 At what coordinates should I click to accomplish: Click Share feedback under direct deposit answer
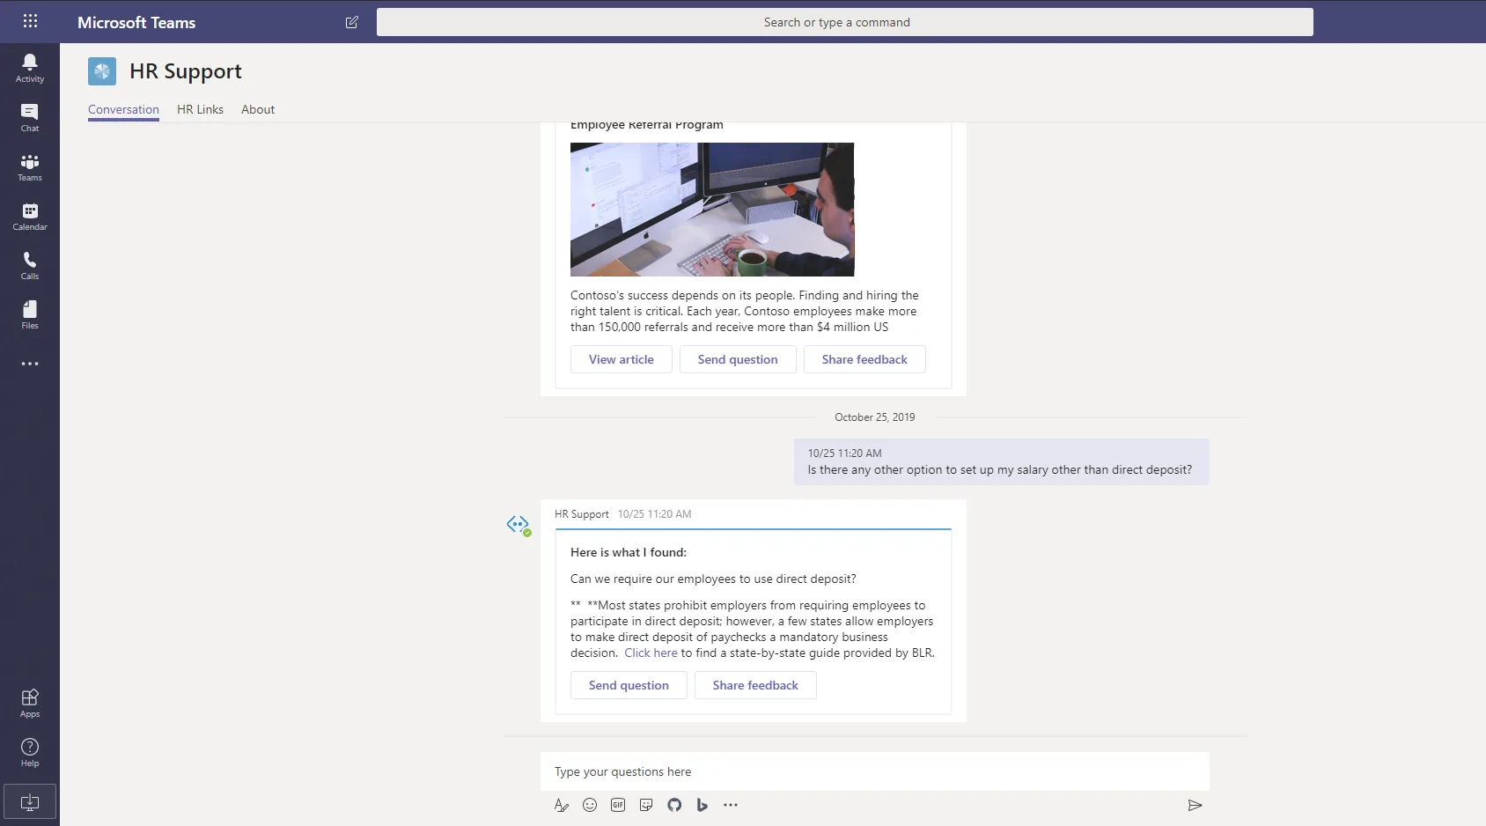pos(755,685)
